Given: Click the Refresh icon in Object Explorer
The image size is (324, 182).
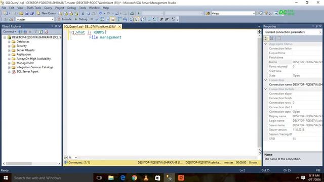Looking at the screenshot, I should [41, 32].
